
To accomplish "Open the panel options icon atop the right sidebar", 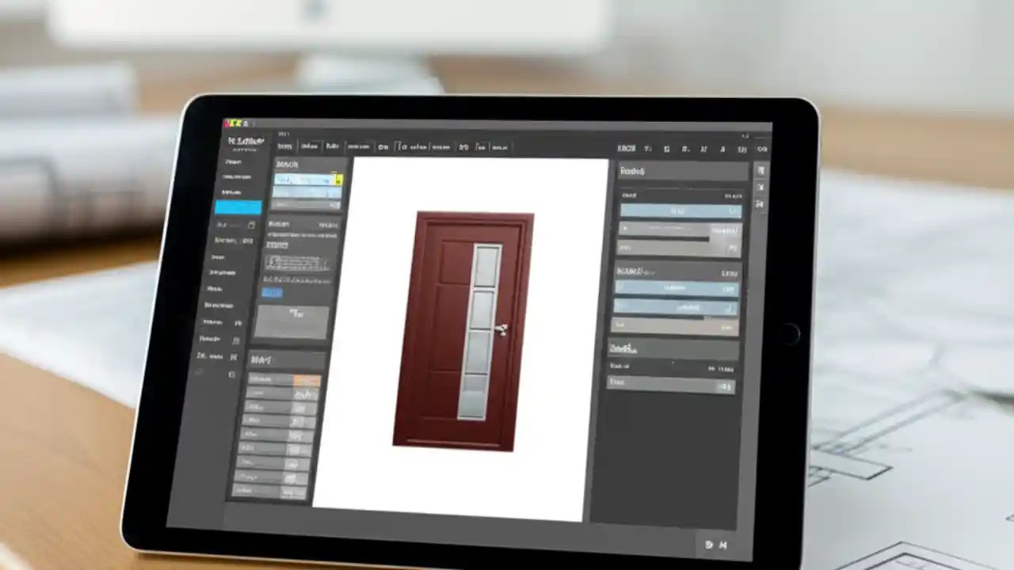I will coord(760,171).
